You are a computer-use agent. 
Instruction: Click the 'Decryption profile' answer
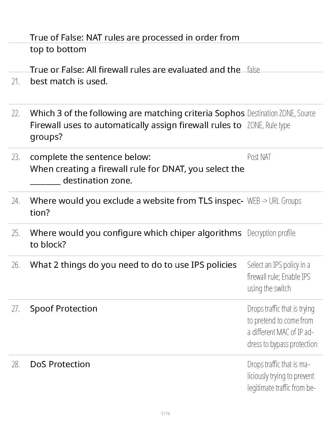pos(271,233)
